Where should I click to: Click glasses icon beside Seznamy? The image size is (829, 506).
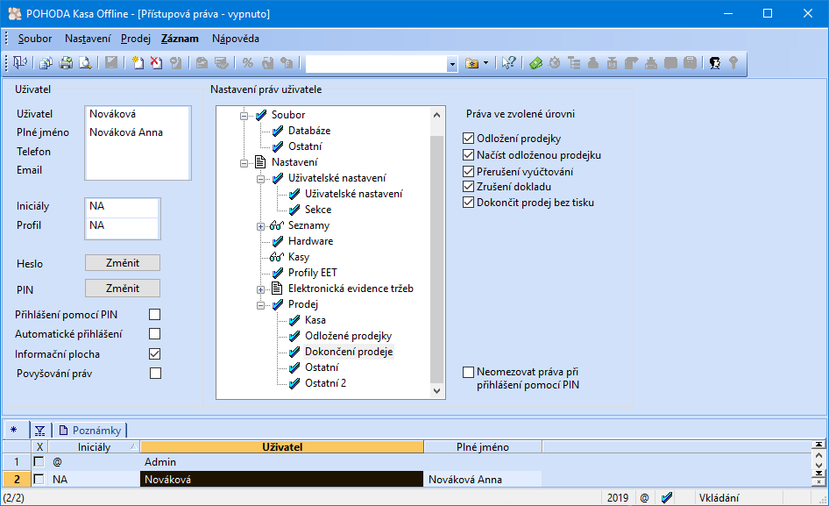coord(277,225)
